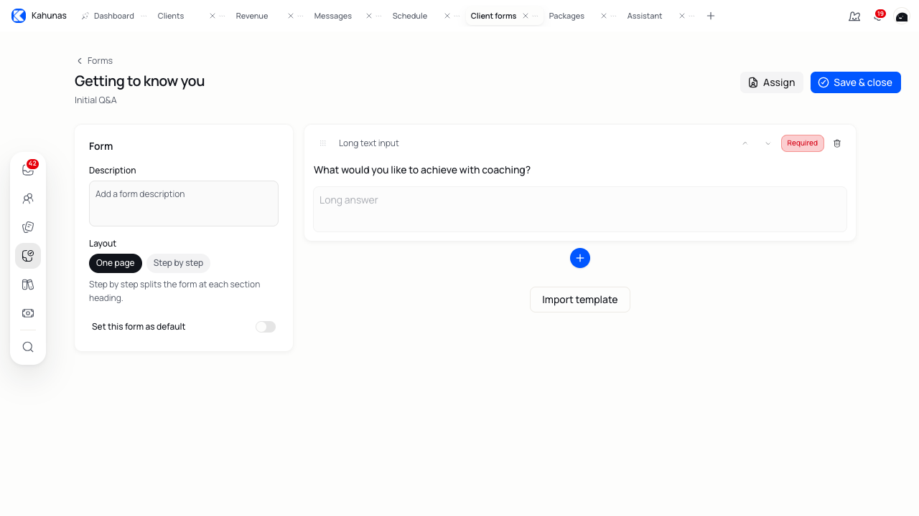The height and width of the screenshot is (516, 919).
Task: Edit the question title text
Action: pyautogui.click(x=422, y=170)
